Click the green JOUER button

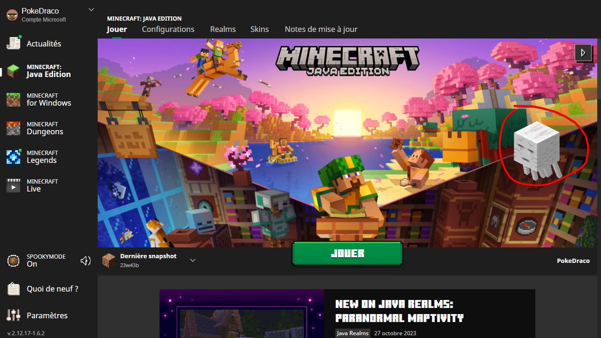click(x=347, y=253)
